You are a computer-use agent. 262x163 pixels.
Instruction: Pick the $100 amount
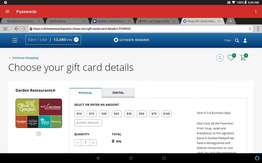tap(166, 114)
